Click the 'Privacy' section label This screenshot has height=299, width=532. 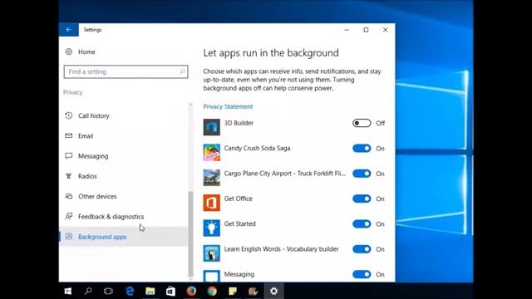pos(72,92)
